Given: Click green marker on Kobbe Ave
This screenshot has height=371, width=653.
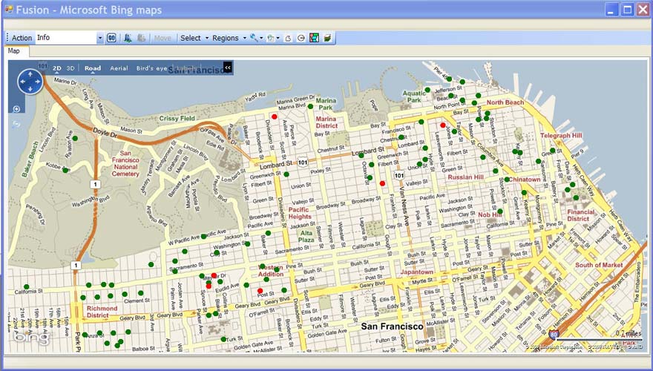Looking at the screenshot, I should tap(65, 170).
